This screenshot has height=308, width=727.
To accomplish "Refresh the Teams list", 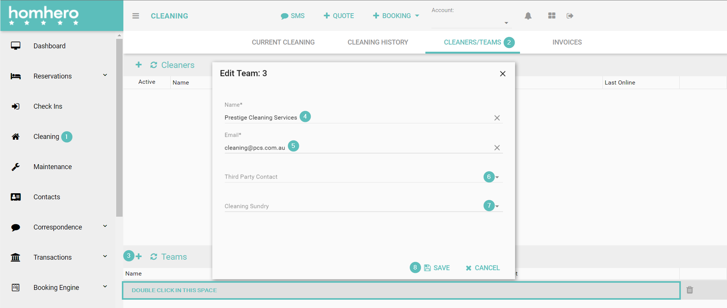I will click(154, 257).
